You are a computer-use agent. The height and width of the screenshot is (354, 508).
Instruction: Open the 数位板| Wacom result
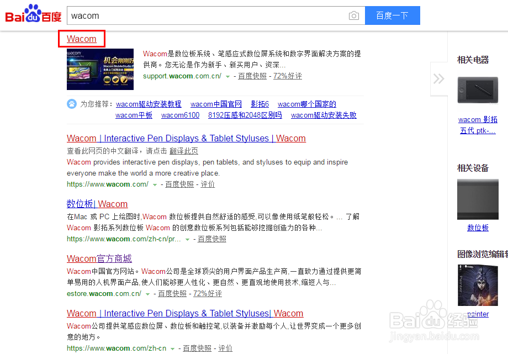pyautogui.click(x=97, y=204)
